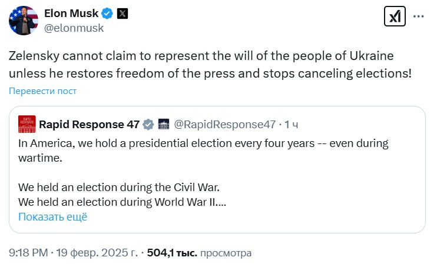Image resolution: width=437 pixels, height=264 pixels.
Task: Click Rapid Response 47 gray verified badge
Action: click(x=148, y=124)
